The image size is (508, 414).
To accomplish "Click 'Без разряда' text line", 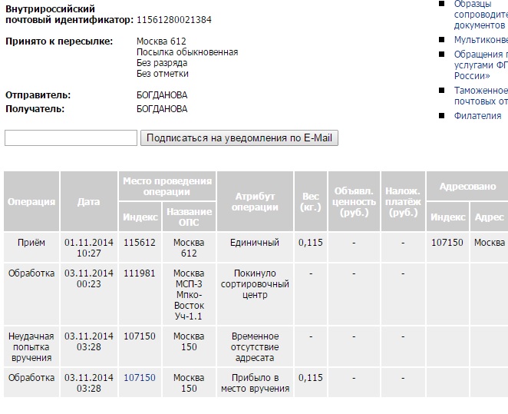I will 162,62.
